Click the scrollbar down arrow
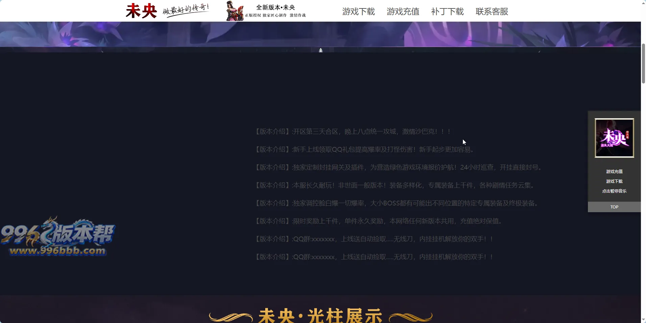Viewport: 646px width, 323px height. click(643, 320)
